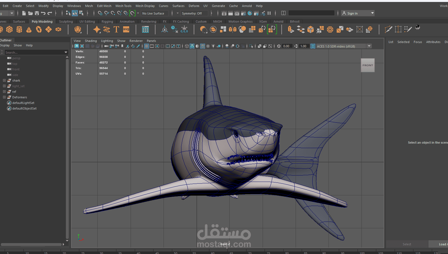Toggle Snap to Points magnet icon

[x=113, y=13]
